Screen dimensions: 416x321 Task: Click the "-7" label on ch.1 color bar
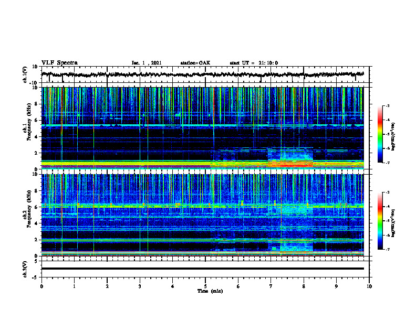(x=388, y=163)
